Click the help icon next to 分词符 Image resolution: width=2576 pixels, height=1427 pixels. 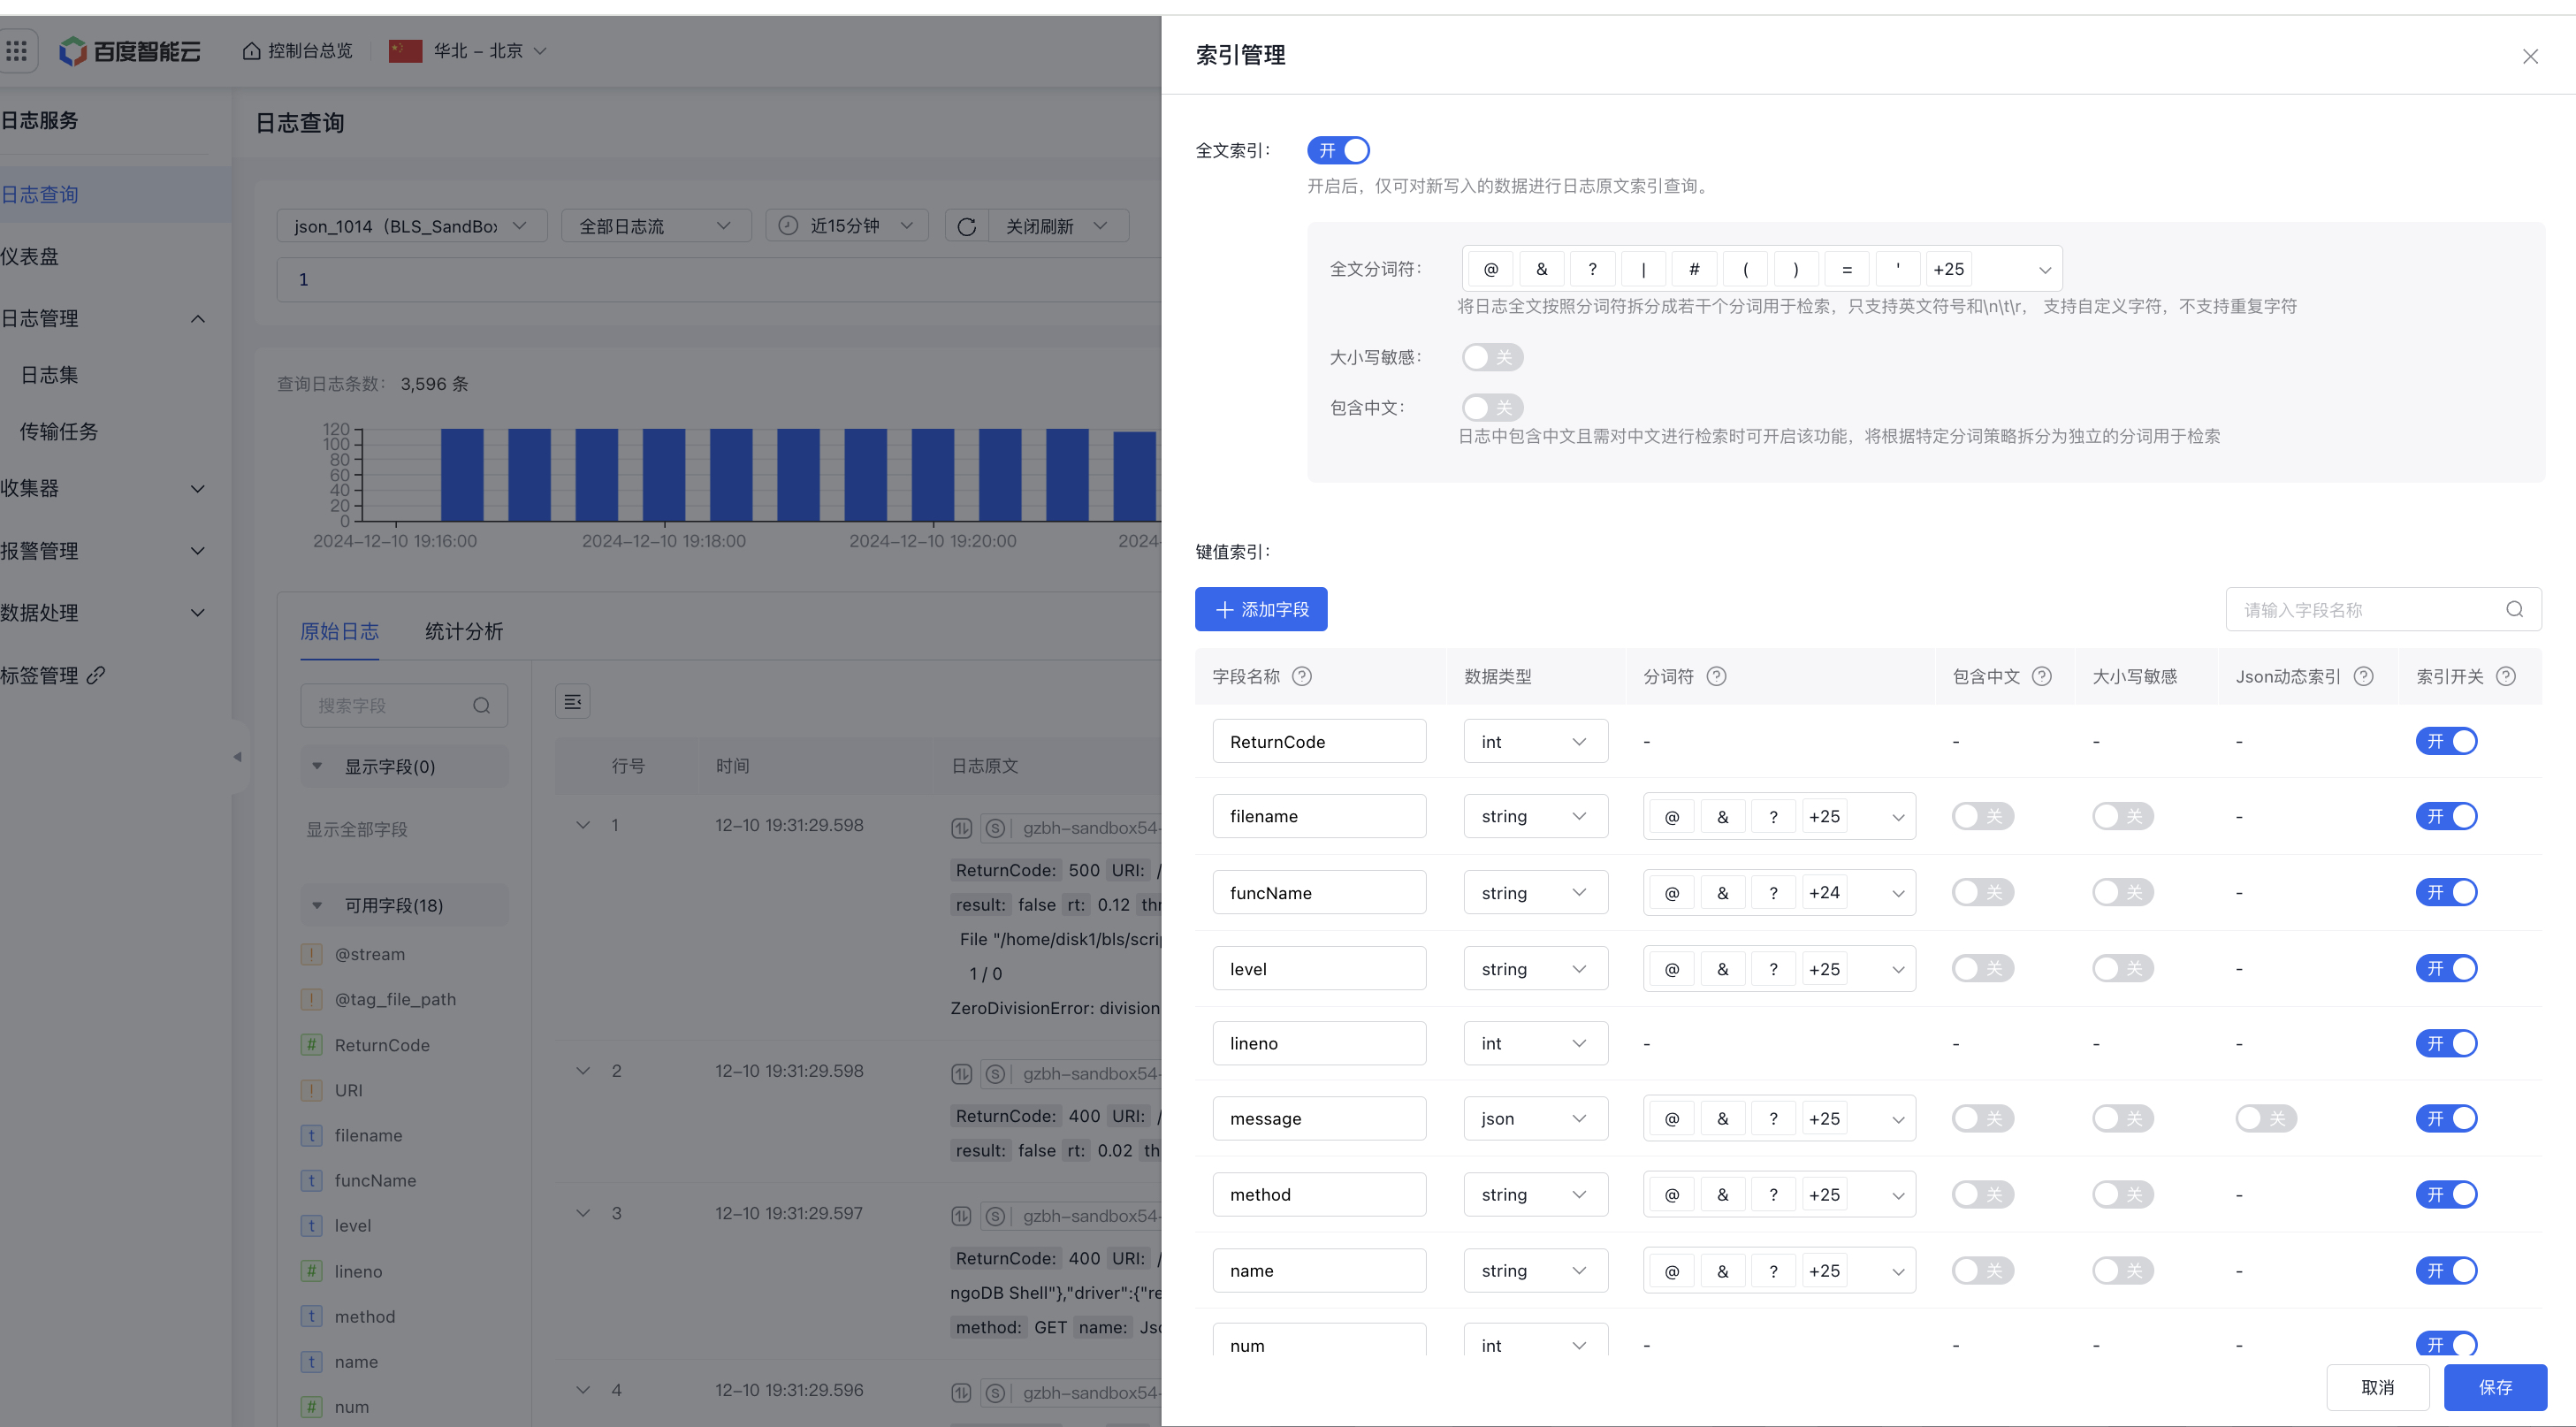click(x=1716, y=677)
